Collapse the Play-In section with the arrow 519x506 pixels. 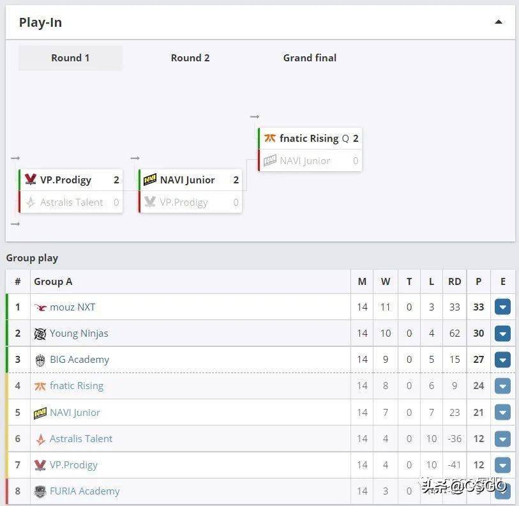coord(498,22)
